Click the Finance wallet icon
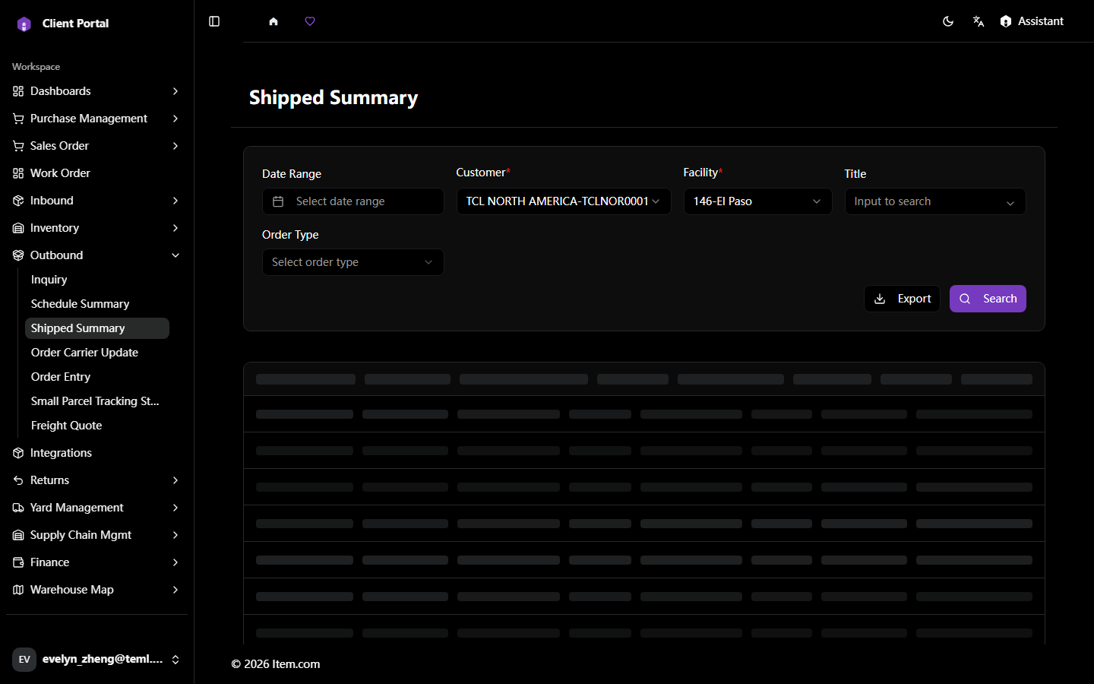Screen dimensions: 1094x684 [x=18, y=562]
